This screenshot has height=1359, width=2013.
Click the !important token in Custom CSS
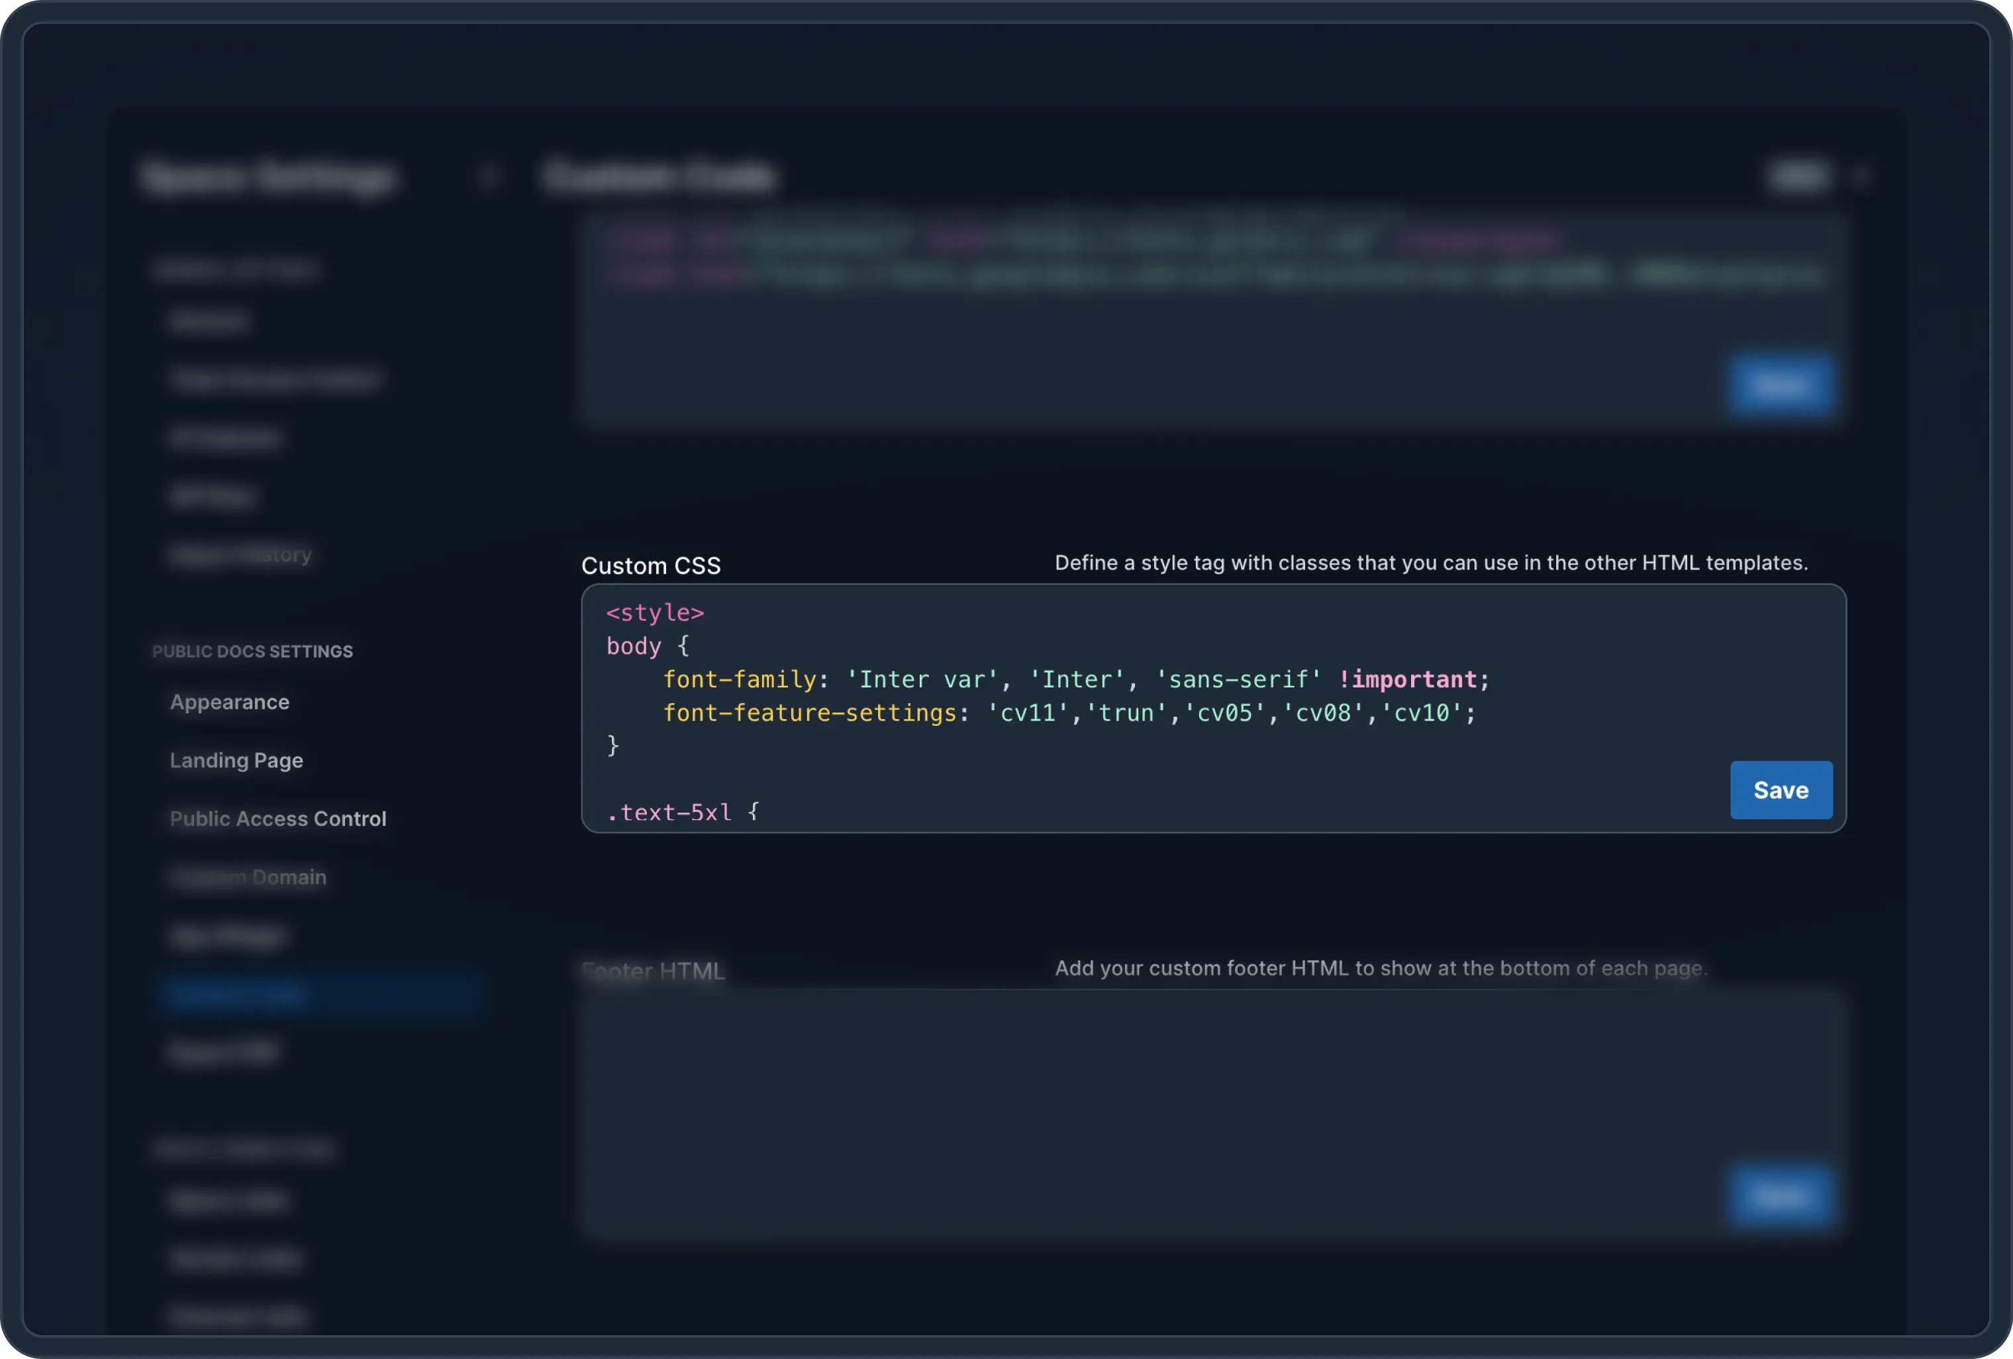(x=1408, y=679)
